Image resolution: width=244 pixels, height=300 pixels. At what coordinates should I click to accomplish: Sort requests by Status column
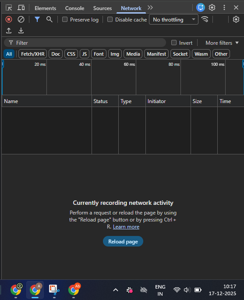(105, 101)
